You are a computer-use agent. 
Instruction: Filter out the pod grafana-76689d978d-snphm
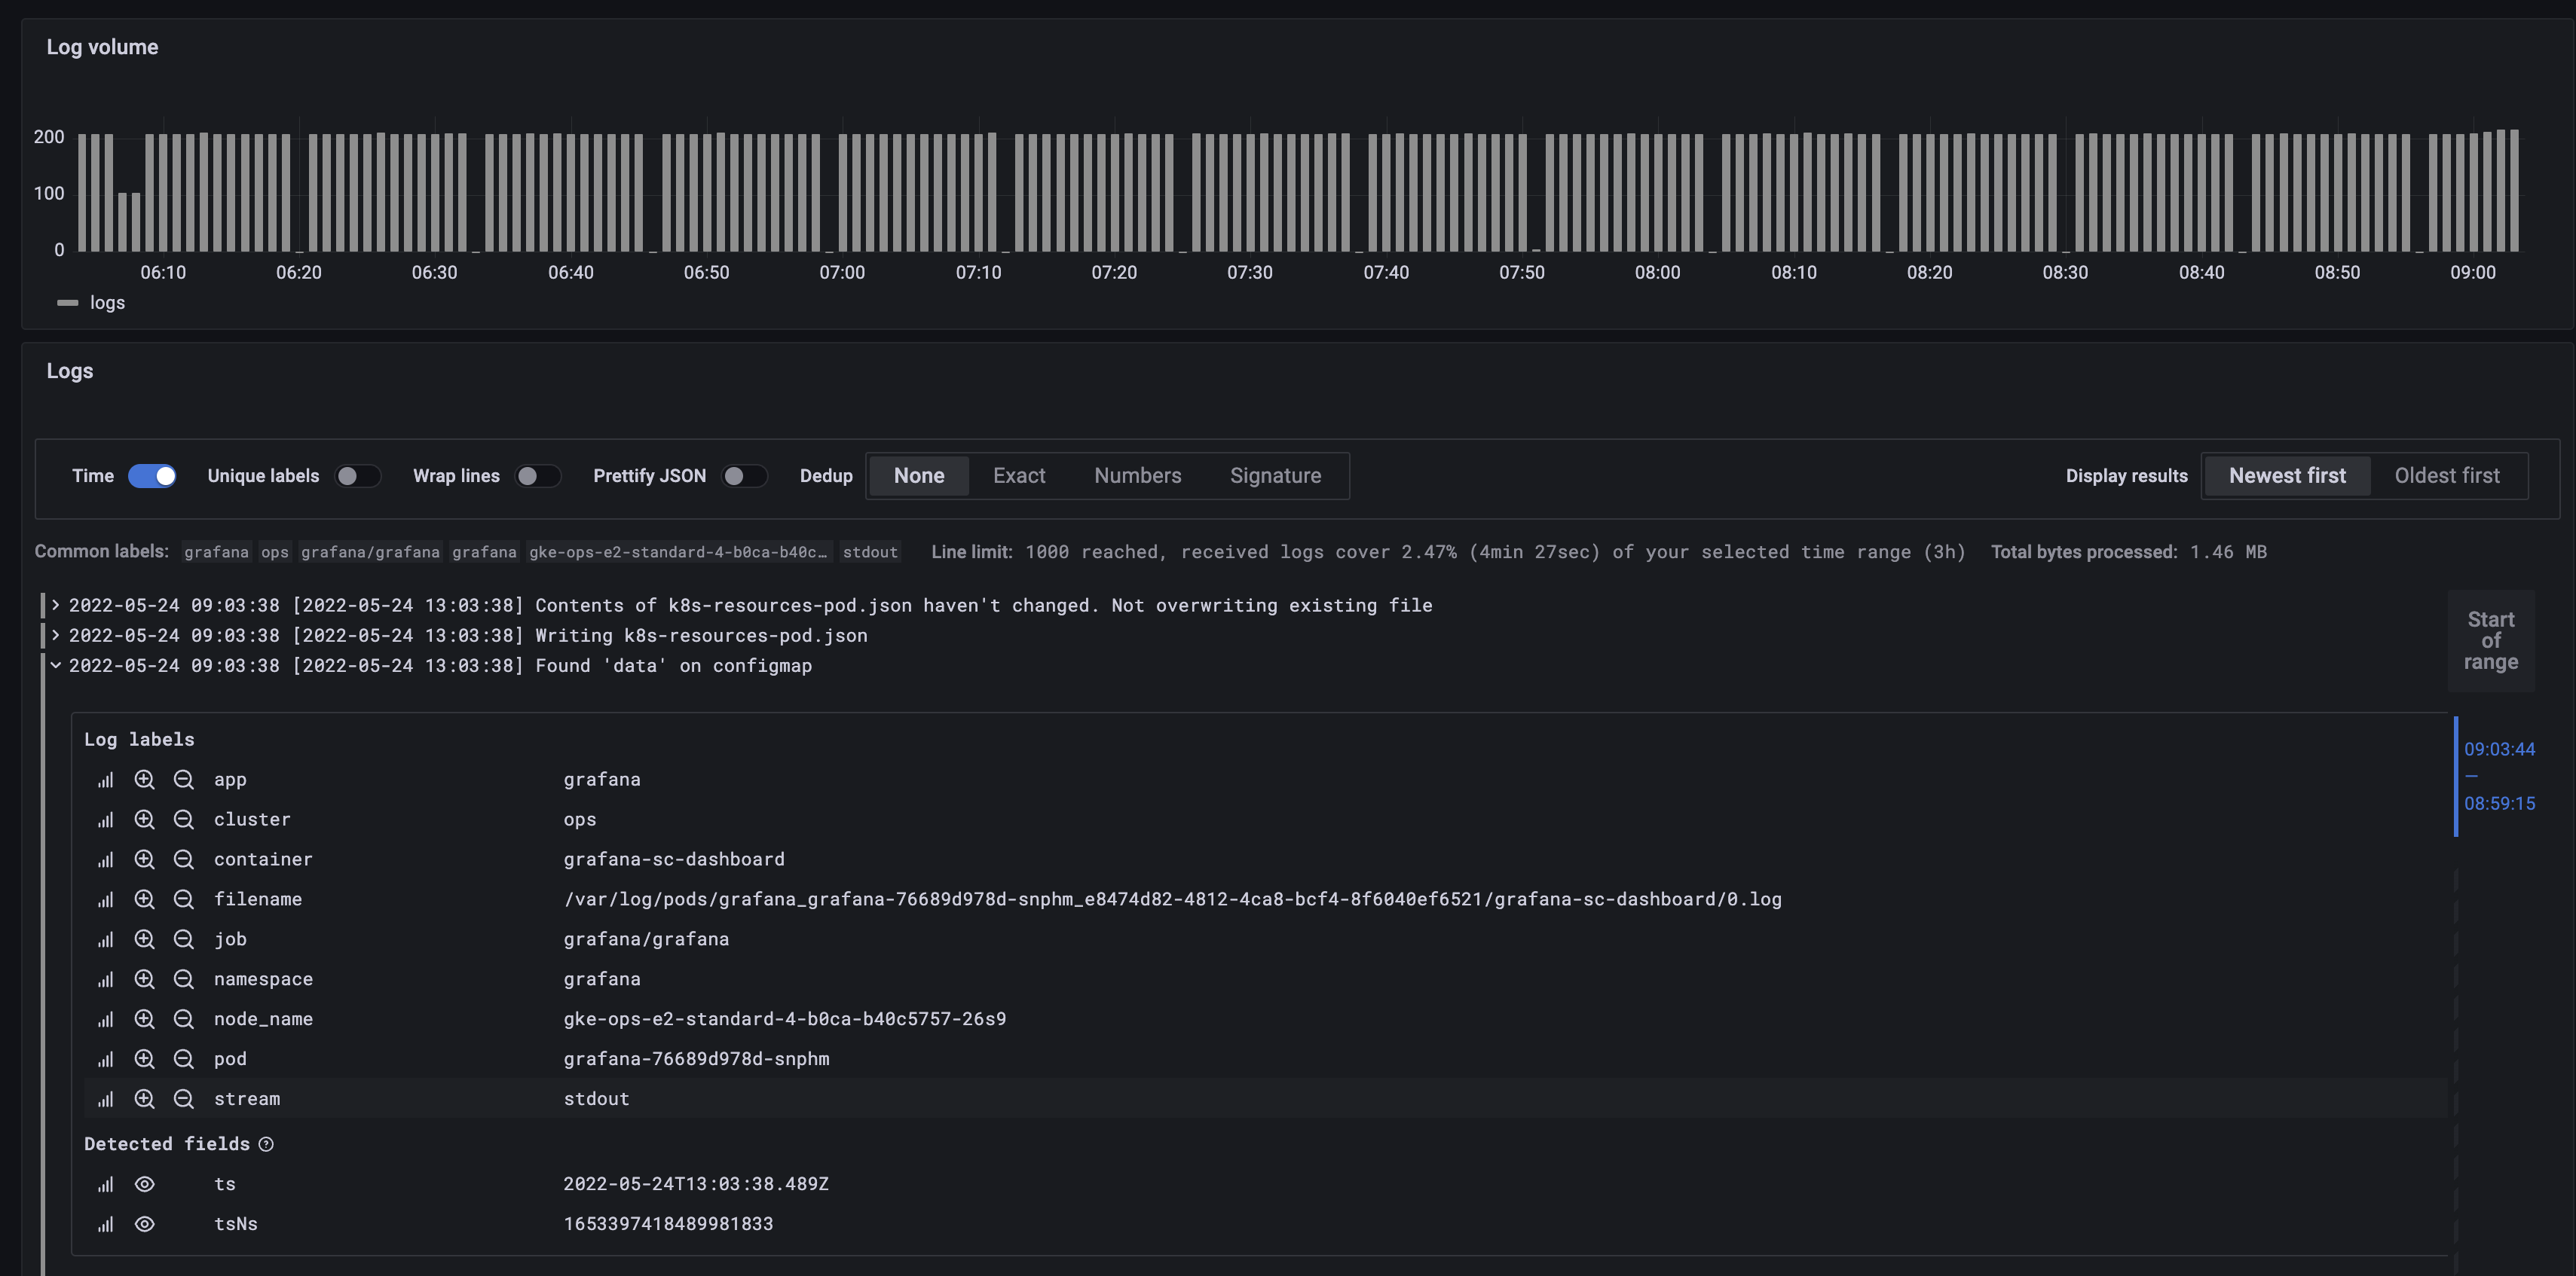click(184, 1059)
